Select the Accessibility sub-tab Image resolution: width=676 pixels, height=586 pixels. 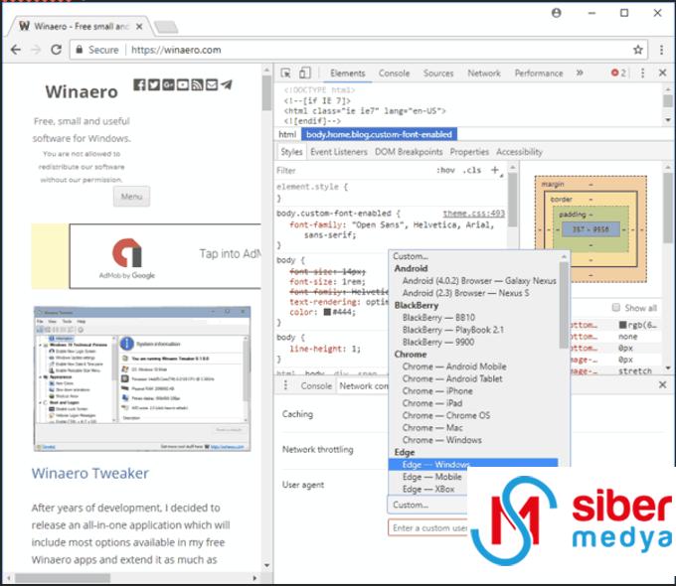[x=519, y=152]
